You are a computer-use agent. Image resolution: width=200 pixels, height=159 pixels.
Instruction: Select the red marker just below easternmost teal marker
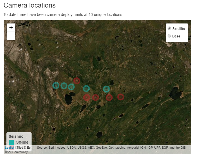(109, 98)
